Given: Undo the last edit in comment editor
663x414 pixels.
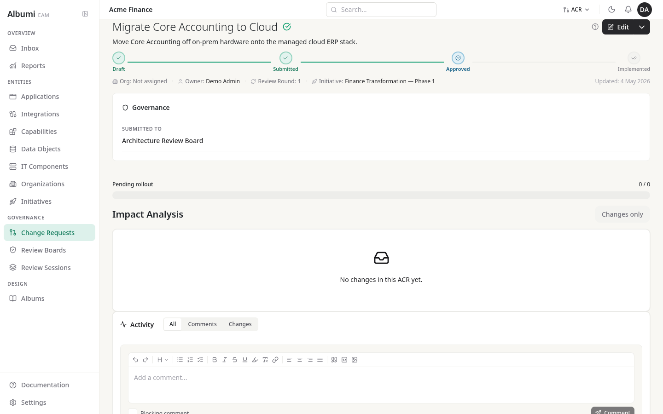Looking at the screenshot, I should (135, 360).
